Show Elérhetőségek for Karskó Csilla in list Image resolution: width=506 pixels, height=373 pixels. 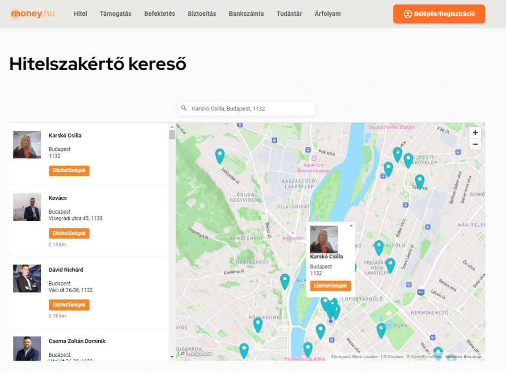pos(69,170)
